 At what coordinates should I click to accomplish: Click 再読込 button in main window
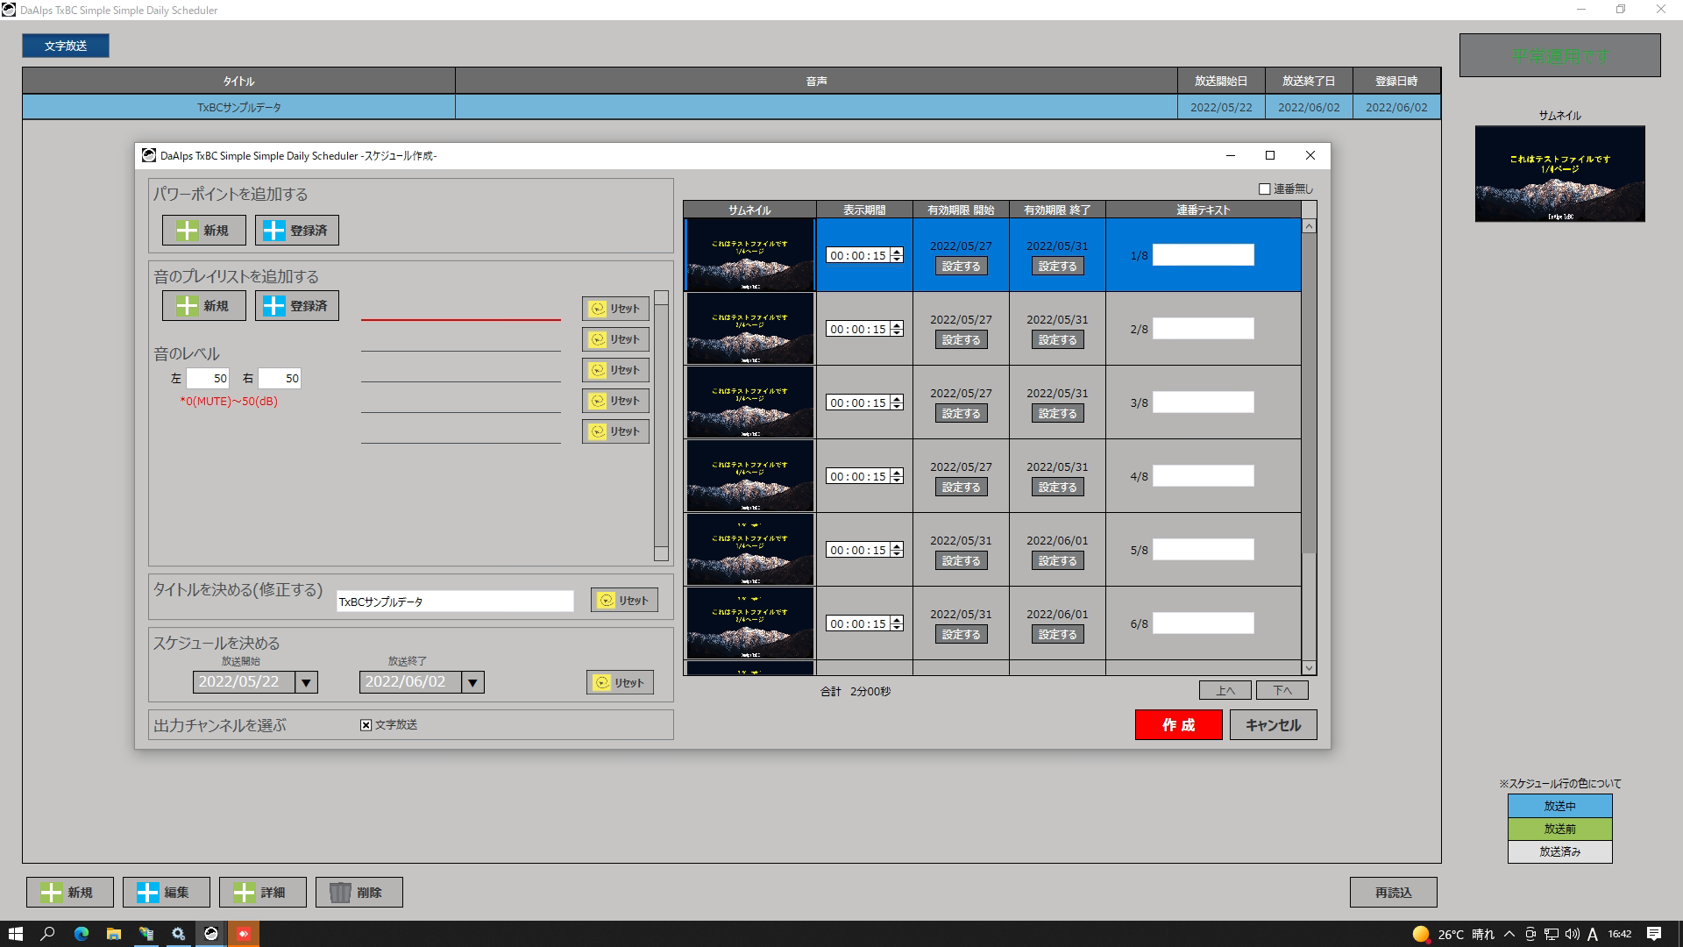pos(1393,893)
